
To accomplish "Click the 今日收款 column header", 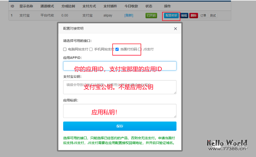I will [131, 6].
